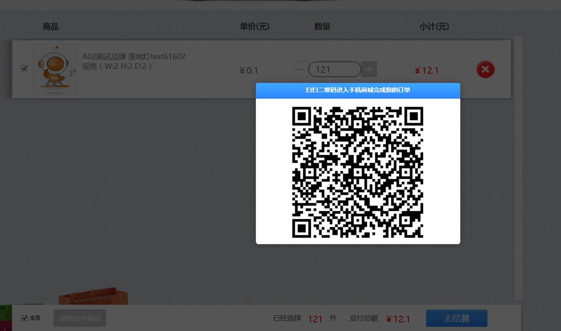Image resolution: width=561 pixels, height=331 pixels.
Task: Click unit price ¥0.1
Action: click(249, 71)
